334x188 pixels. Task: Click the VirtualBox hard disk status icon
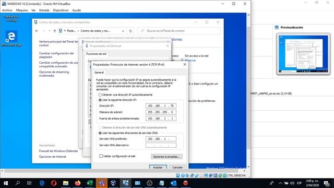[178, 175]
